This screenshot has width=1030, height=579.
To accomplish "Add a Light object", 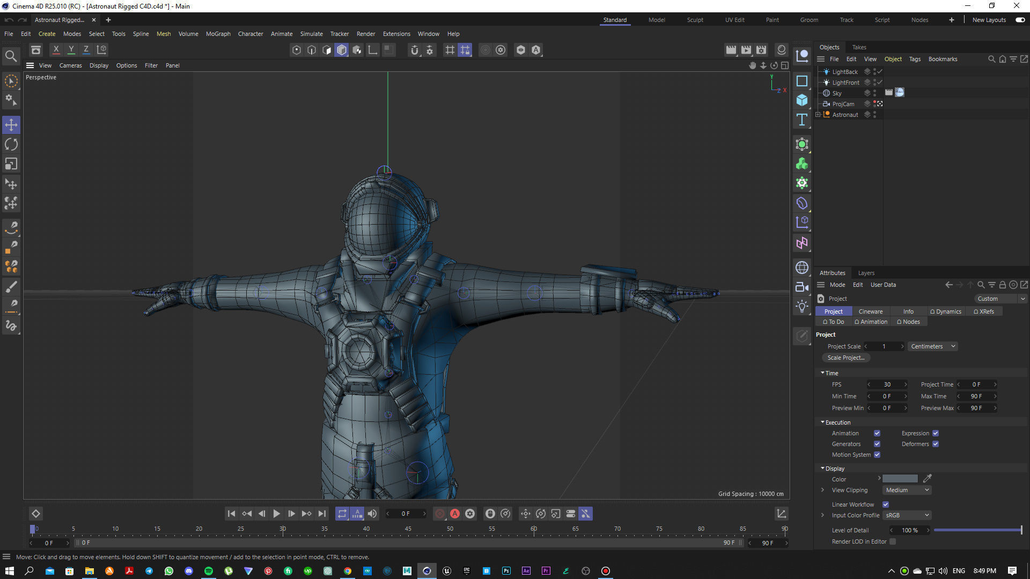I will pos(802,306).
